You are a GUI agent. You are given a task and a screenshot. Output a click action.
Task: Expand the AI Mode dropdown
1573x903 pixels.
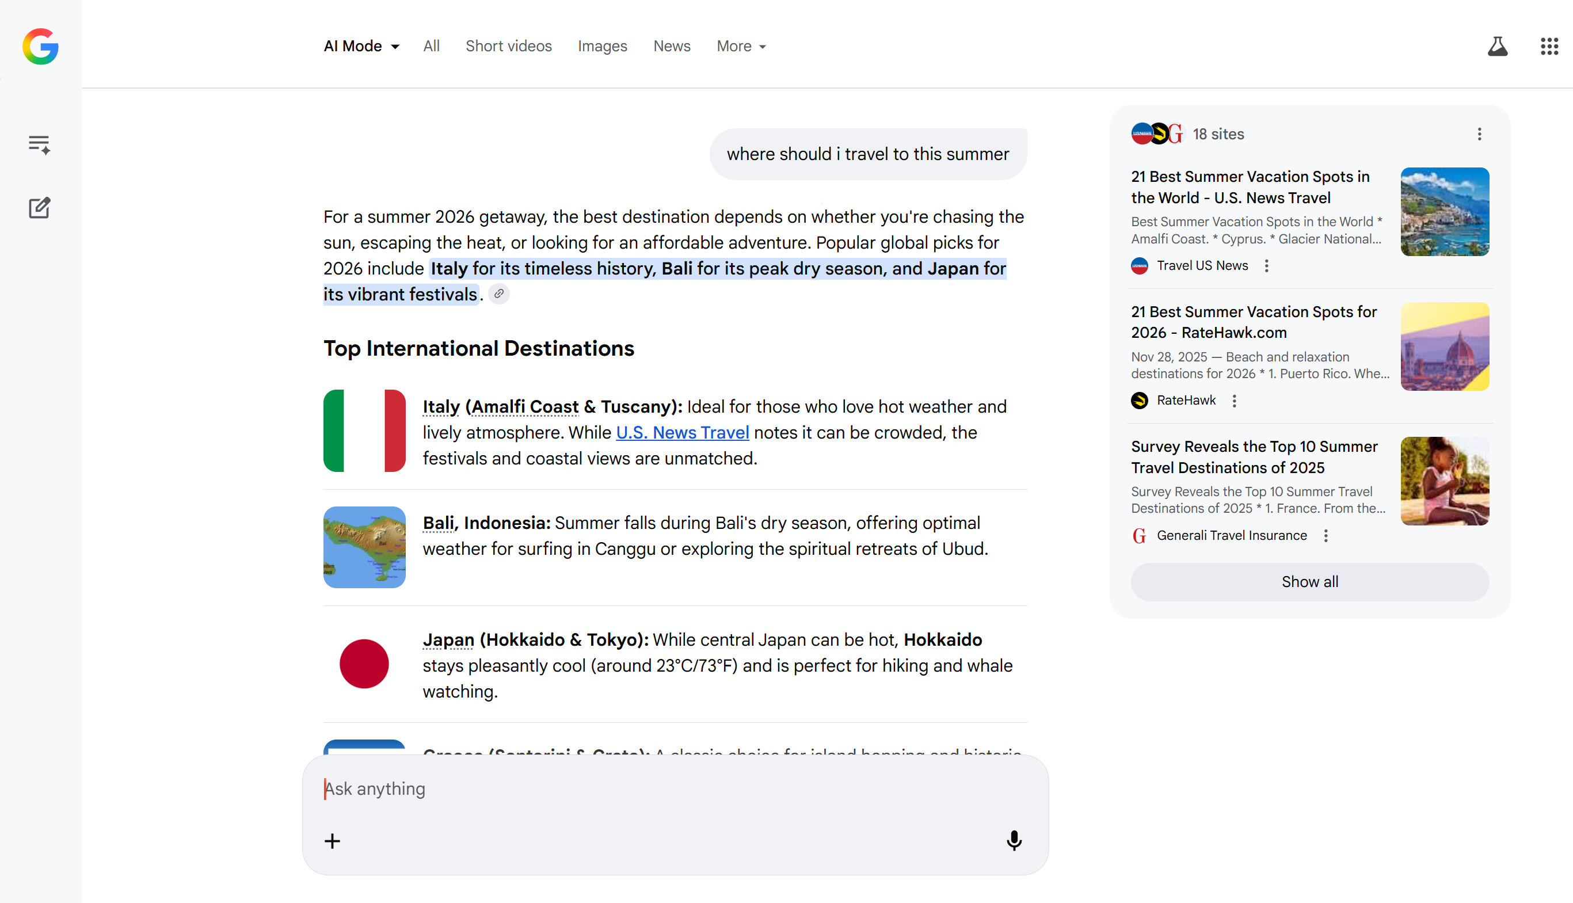click(x=361, y=47)
